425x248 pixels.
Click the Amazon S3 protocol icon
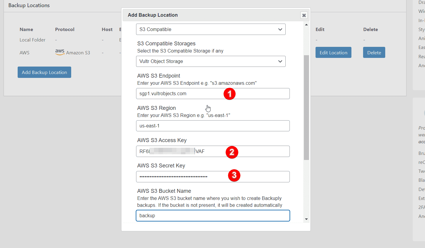pos(60,52)
